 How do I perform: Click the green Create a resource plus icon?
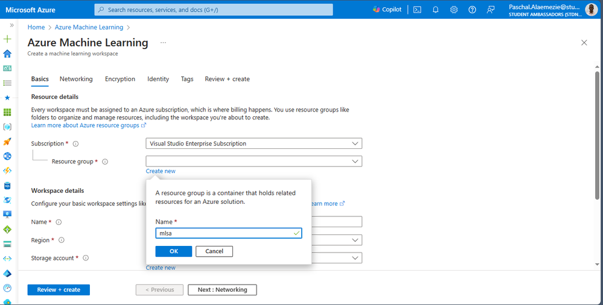point(7,39)
